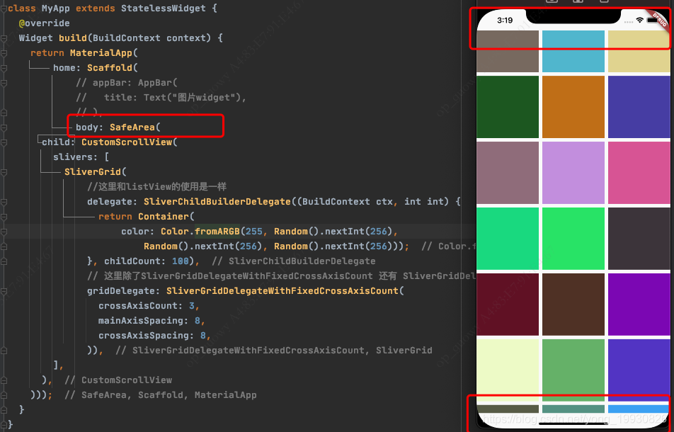Click the class name MyApp
This screenshot has height=432, width=674.
[x=56, y=8]
